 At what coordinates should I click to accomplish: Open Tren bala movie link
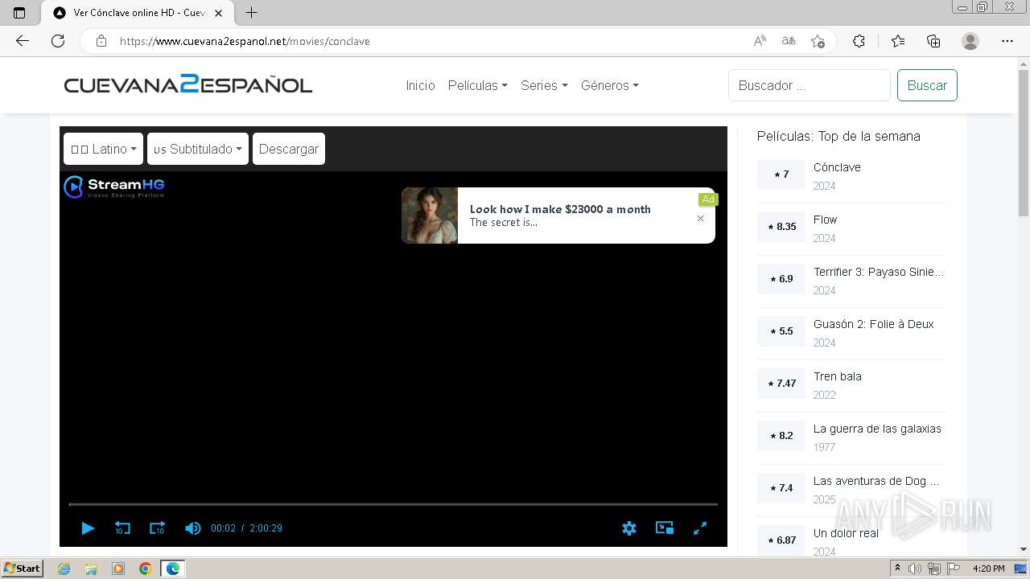point(837,376)
